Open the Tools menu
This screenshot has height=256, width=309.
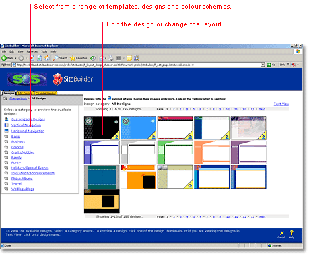click(x=44, y=51)
